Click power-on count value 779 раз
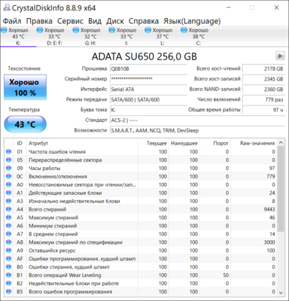This screenshot has height=301, width=289. click(x=263, y=99)
